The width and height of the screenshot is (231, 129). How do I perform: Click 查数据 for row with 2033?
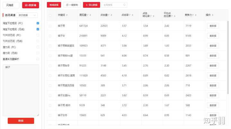[x=213, y=46]
